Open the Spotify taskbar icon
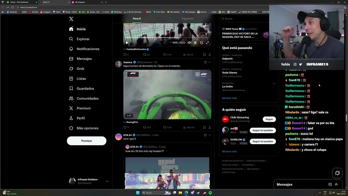The image size is (348, 196). [x=210, y=193]
